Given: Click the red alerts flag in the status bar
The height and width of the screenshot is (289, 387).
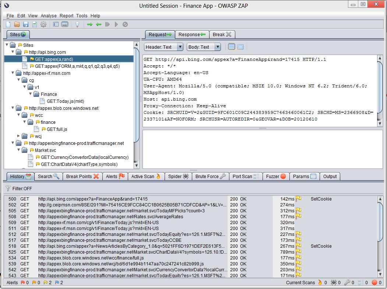Looking at the screenshot, I should 23,282.
